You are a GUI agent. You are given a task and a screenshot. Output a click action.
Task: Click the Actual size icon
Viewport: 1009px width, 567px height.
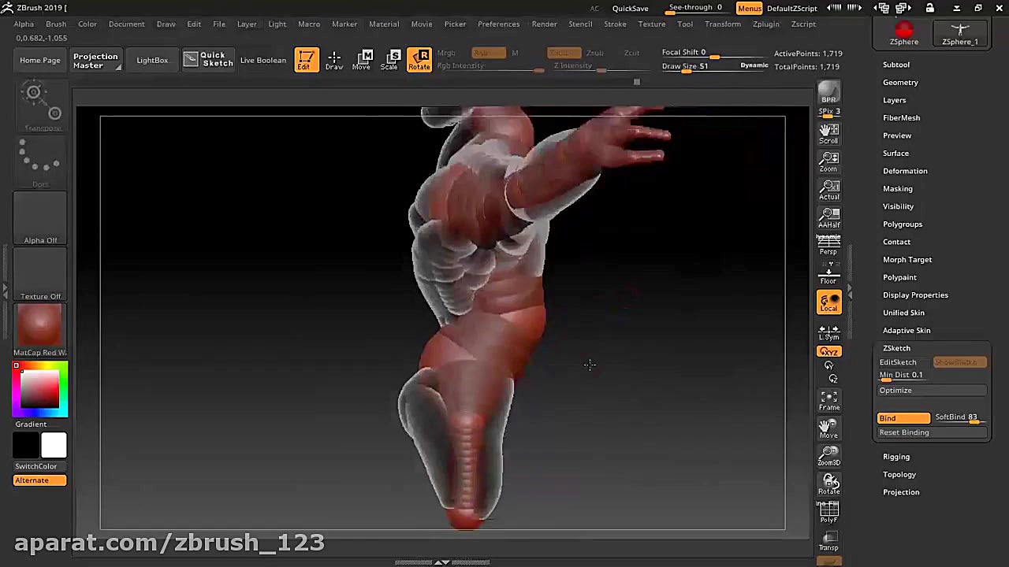point(828,190)
